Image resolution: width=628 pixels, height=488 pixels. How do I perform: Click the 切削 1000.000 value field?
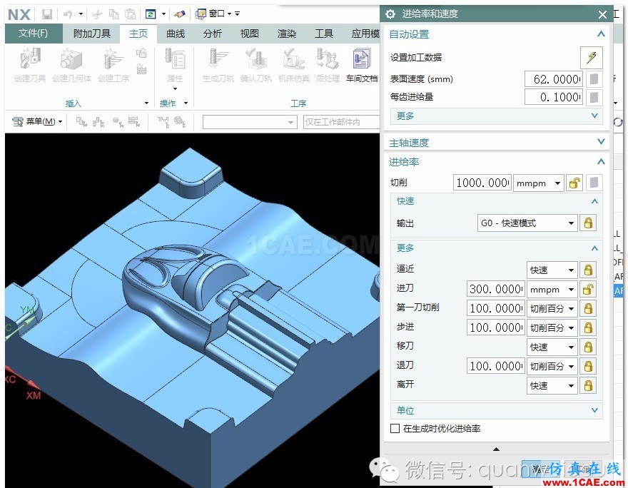[482, 183]
